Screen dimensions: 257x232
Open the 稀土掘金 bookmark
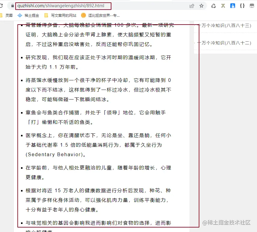28,15
